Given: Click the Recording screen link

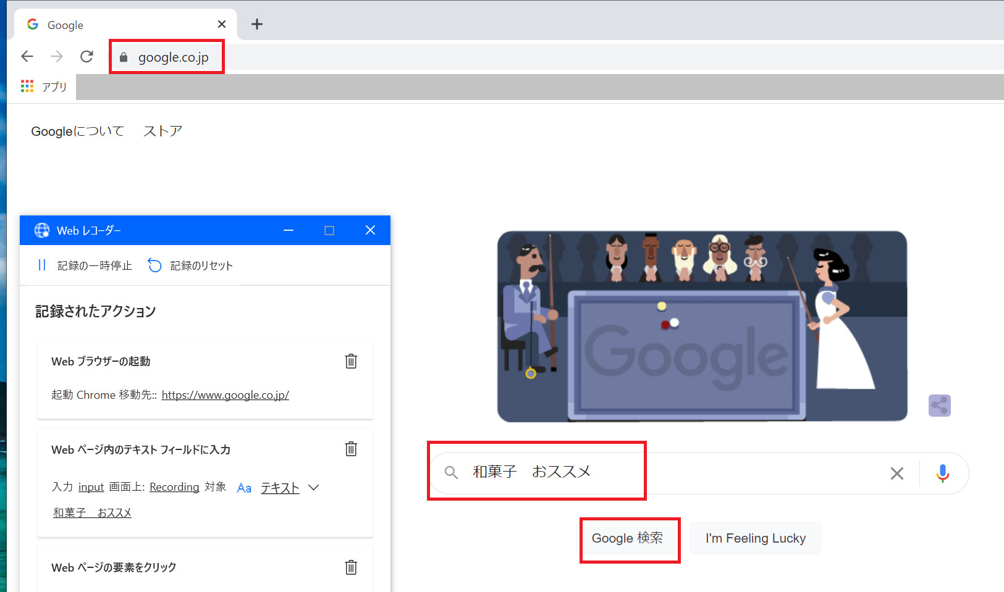Looking at the screenshot, I should tap(174, 487).
